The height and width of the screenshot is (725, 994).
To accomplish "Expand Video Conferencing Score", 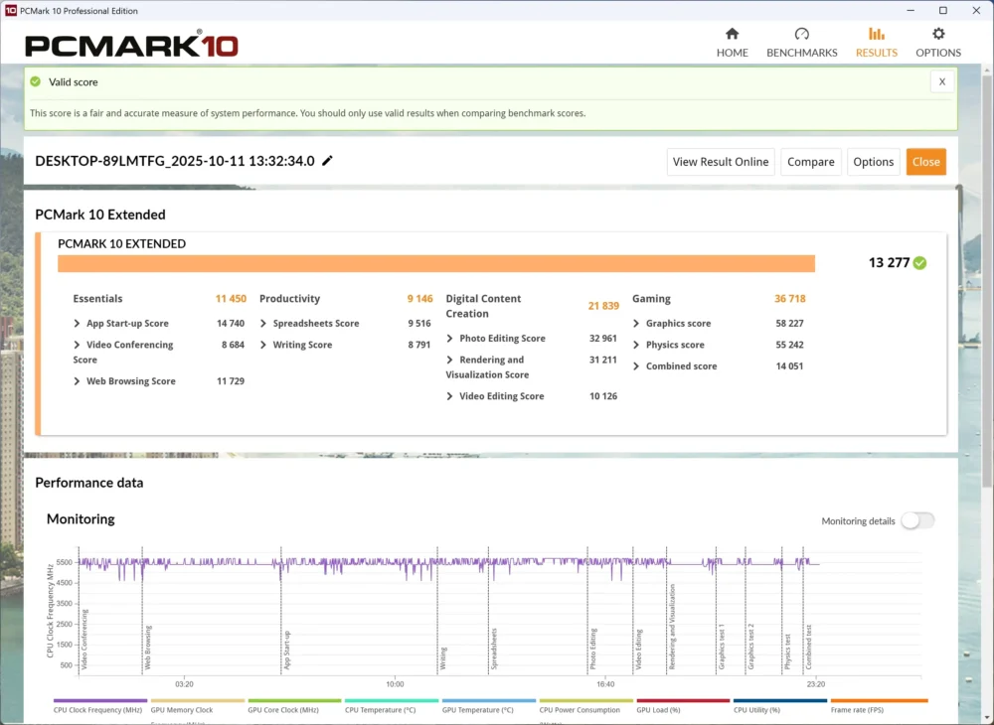I will (x=77, y=345).
